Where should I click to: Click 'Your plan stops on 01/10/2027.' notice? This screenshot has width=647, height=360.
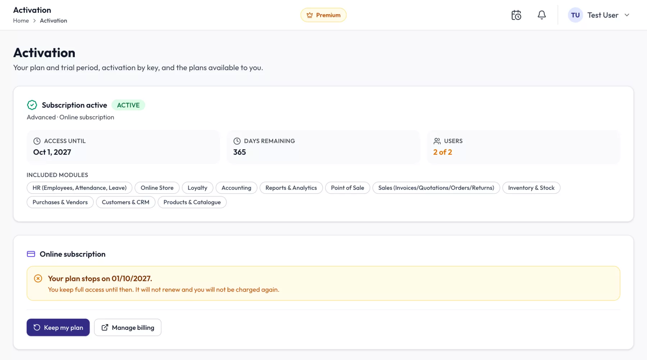tap(100, 278)
